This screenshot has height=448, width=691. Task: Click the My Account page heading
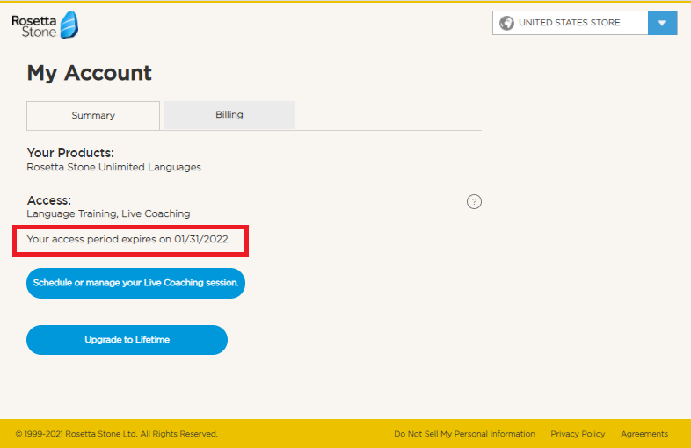(x=90, y=73)
